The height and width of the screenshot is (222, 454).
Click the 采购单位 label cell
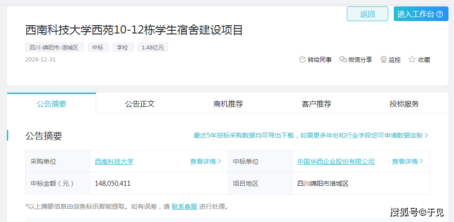(57, 161)
